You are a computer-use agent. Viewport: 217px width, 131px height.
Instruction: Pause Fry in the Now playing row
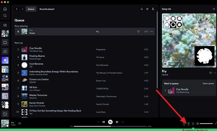point(18,31)
